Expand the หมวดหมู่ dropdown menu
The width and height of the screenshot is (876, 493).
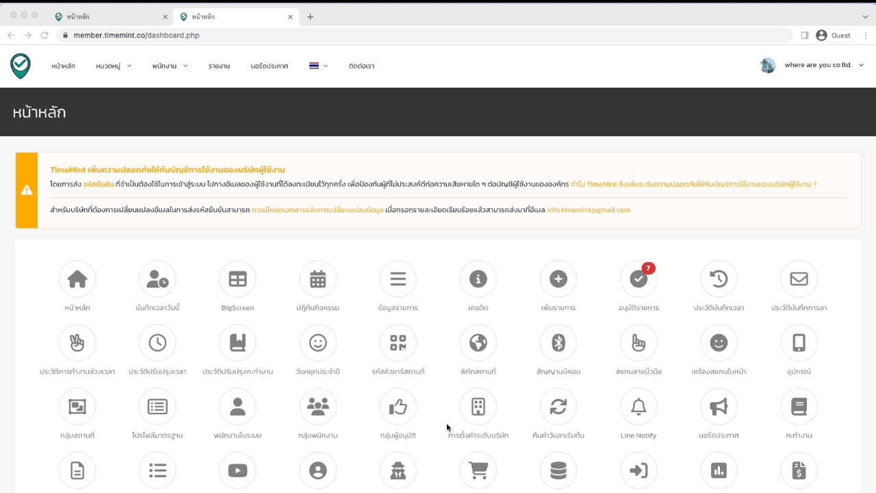pos(114,66)
